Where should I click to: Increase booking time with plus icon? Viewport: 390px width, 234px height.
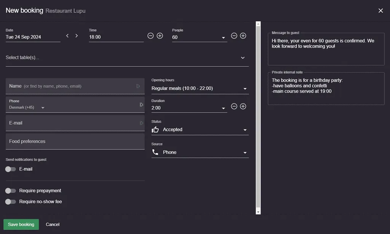click(160, 36)
